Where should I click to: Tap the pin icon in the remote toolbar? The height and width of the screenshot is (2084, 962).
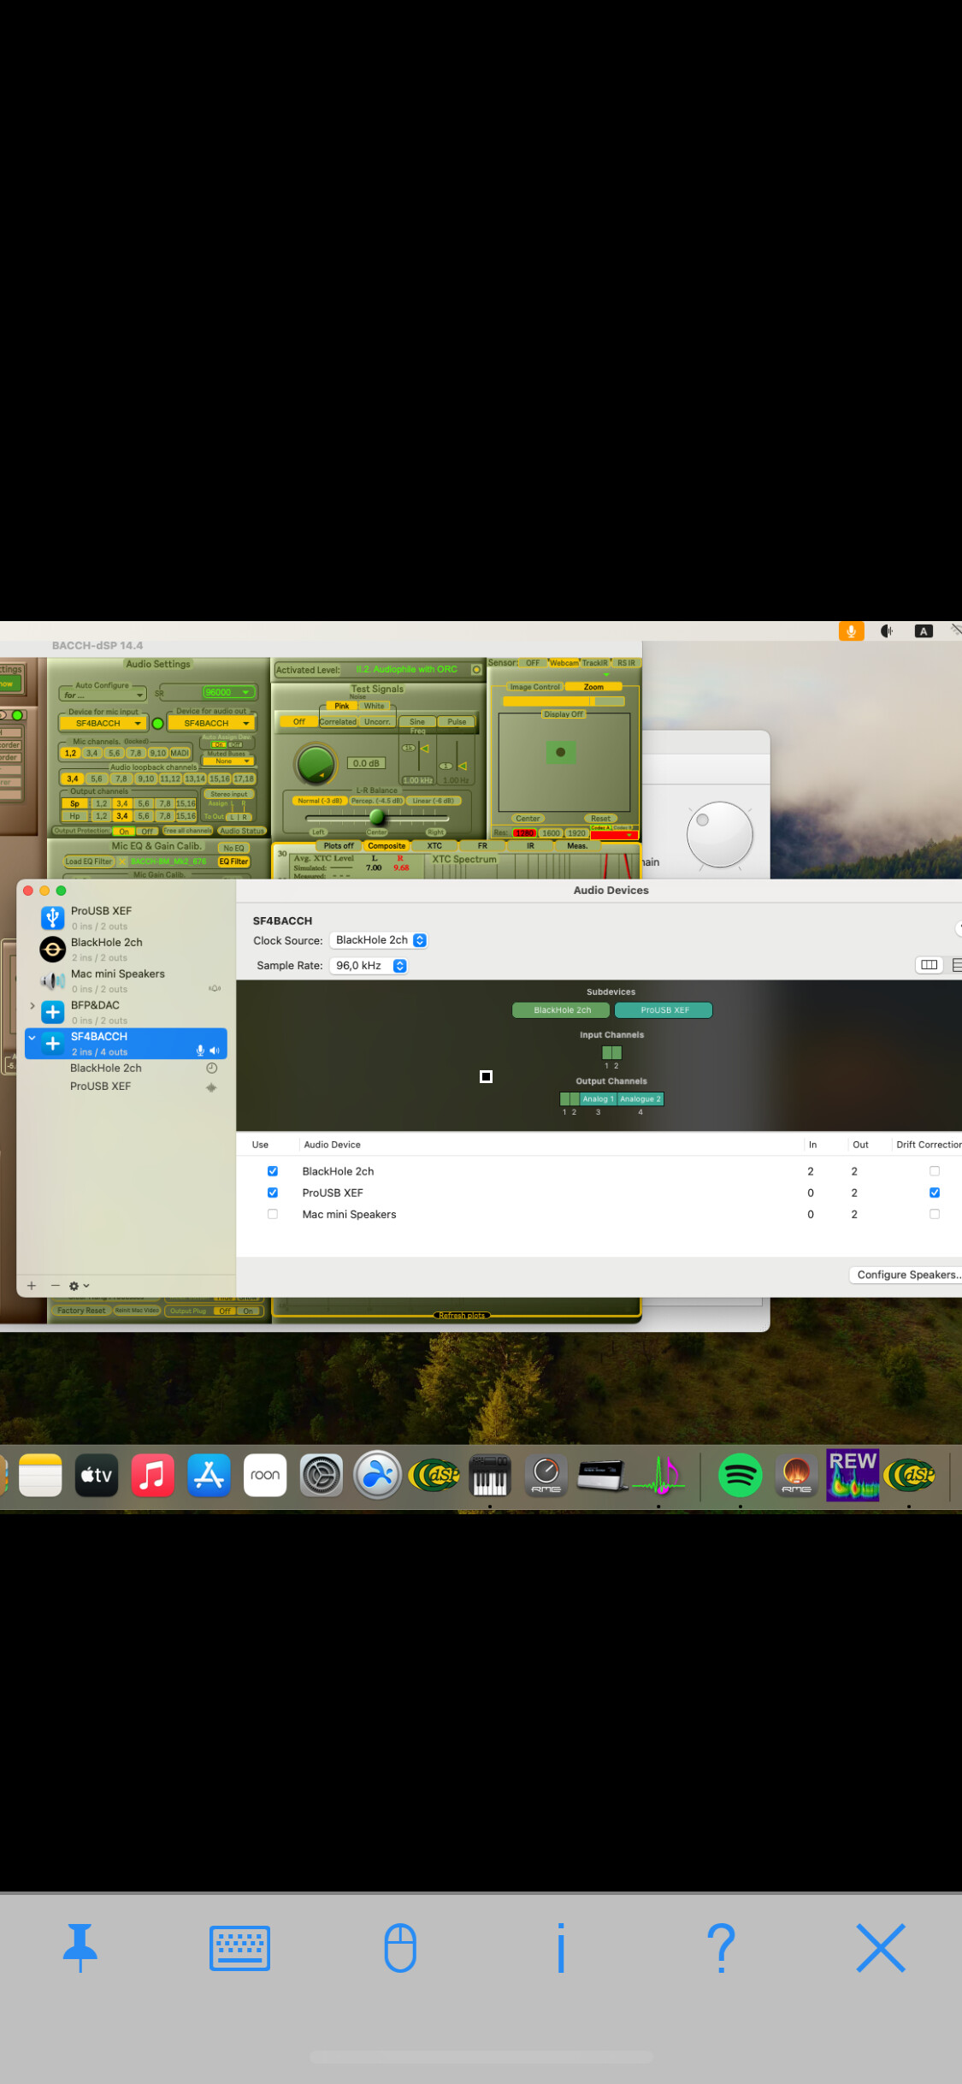click(80, 1948)
